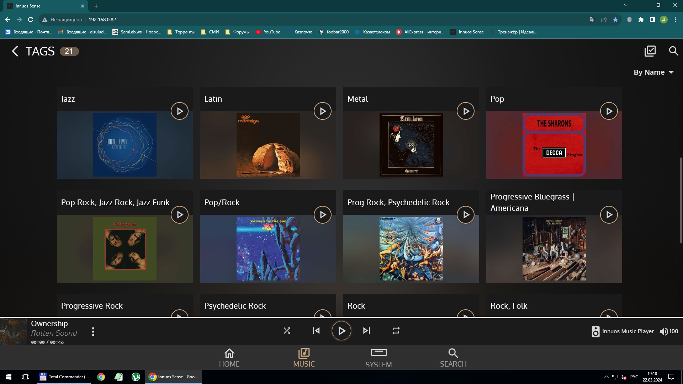Open the By Name sort dropdown

point(654,72)
